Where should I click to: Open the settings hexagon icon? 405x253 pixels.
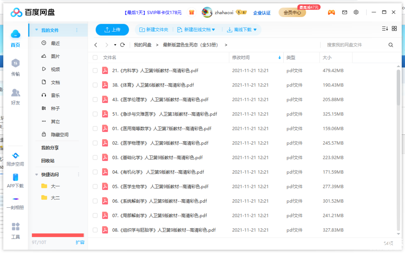pyautogui.click(x=356, y=12)
